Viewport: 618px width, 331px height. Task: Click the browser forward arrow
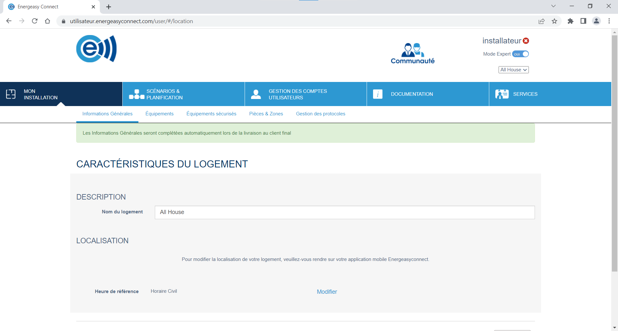(x=22, y=21)
